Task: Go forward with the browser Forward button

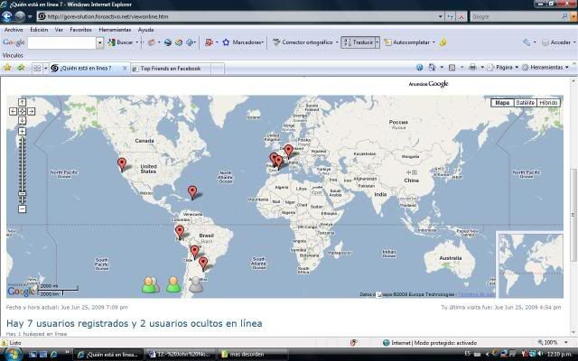Action: (x=20, y=16)
